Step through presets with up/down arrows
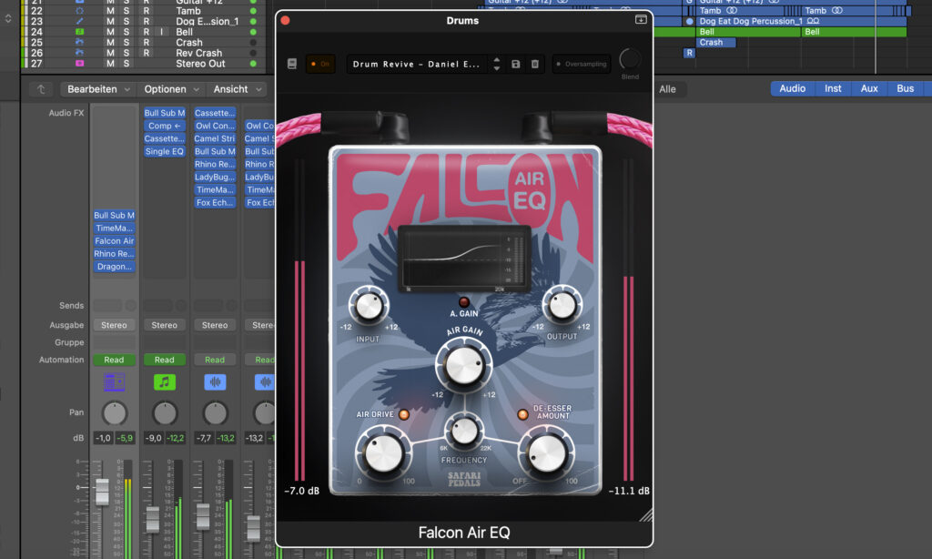Screen dimensions: 932x559 coord(497,64)
